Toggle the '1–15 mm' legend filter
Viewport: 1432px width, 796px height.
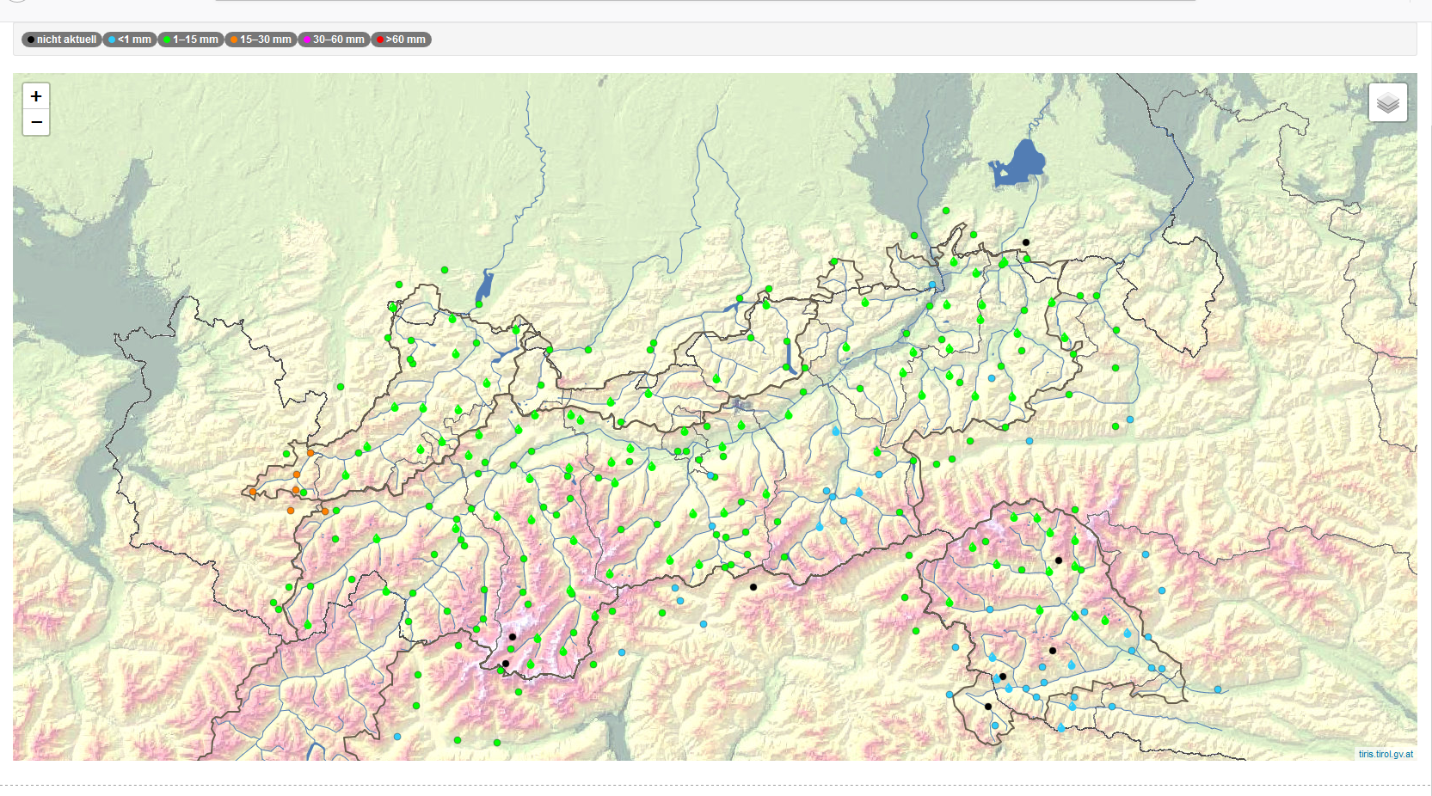(191, 40)
